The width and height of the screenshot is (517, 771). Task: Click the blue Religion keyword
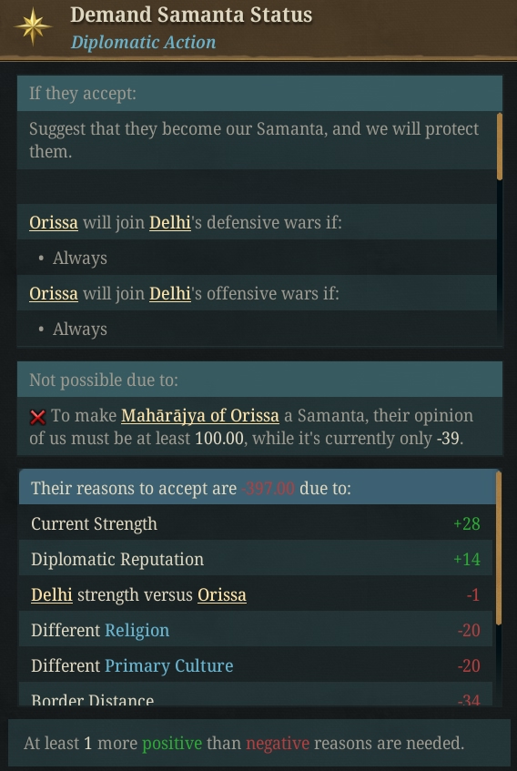point(137,631)
